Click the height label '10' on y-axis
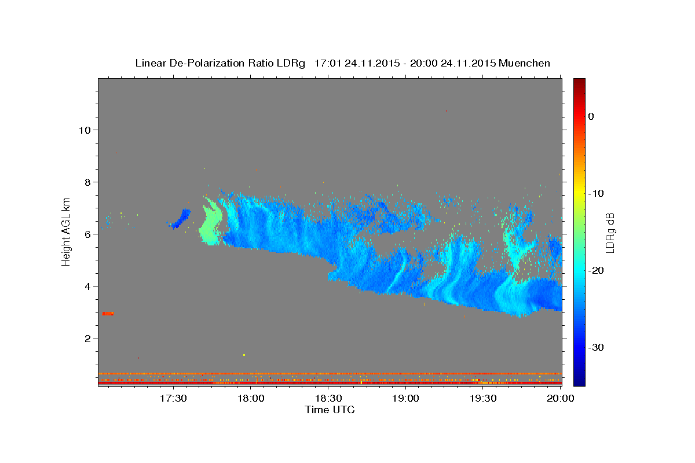The image size is (695, 463). (x=84, y=130)
